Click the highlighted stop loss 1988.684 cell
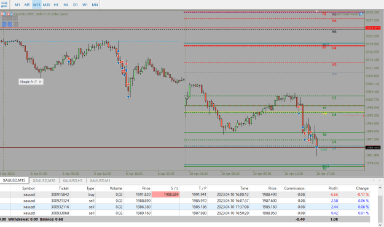The image size is (384, 227). pyautogui.click(x=165, y=194)
